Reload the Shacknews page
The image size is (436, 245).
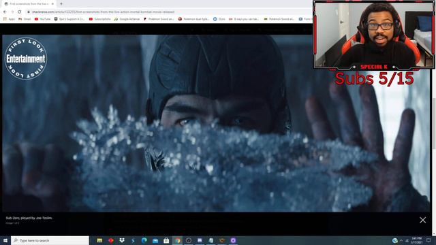pos(20,12)
